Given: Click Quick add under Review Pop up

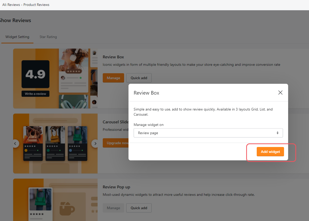Looking at the screenshot, I should tap(139, 208).
